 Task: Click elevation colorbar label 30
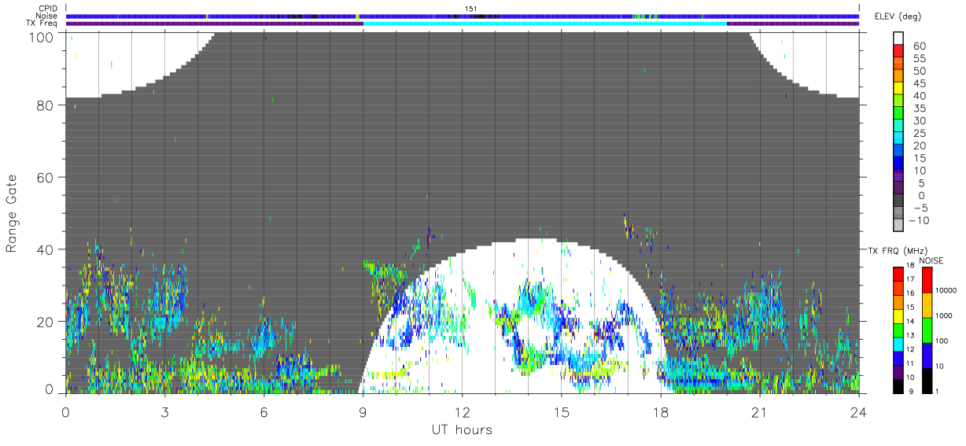(918, 121)
